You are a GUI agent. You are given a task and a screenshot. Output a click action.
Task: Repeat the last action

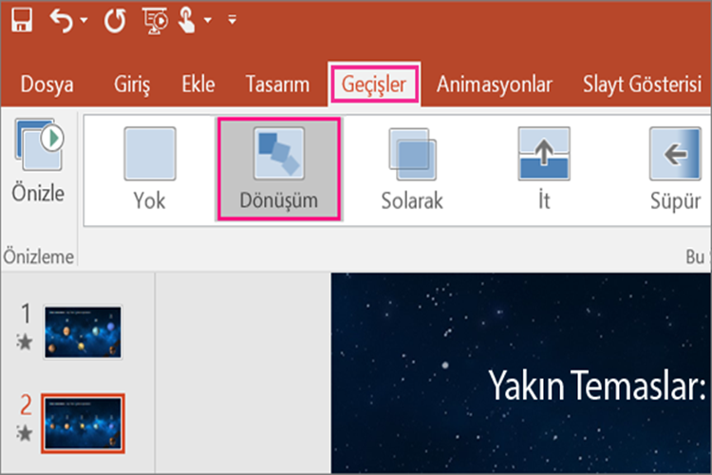click(x=115, y=21)
